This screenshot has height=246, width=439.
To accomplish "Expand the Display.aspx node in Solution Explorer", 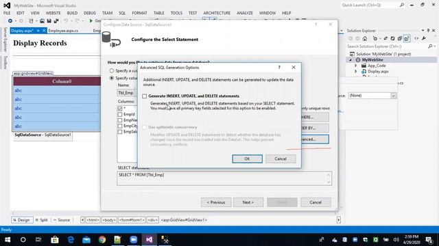I will (356, 71).
